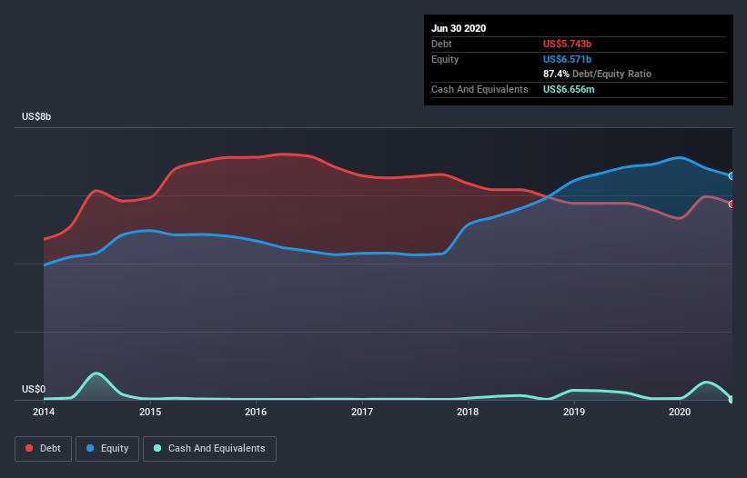Click the 2015 x-axis label
This screenshot has height=478, width=747.
coord(150,412)
